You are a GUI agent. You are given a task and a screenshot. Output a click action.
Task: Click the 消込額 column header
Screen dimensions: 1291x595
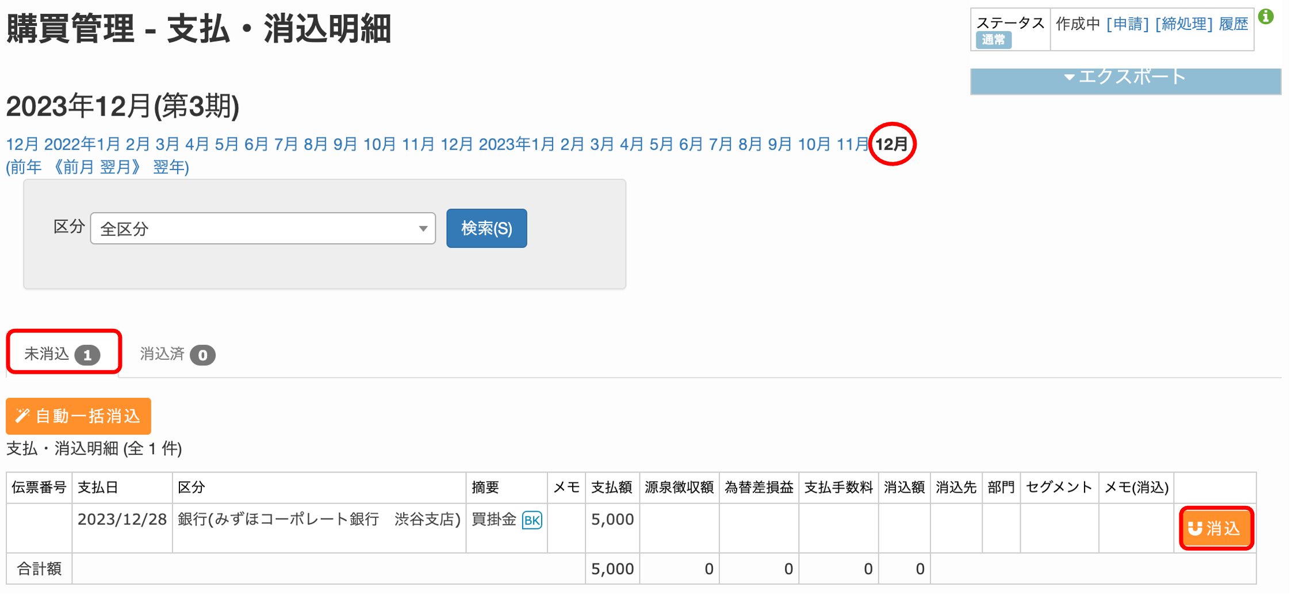(x=904, y=487)
